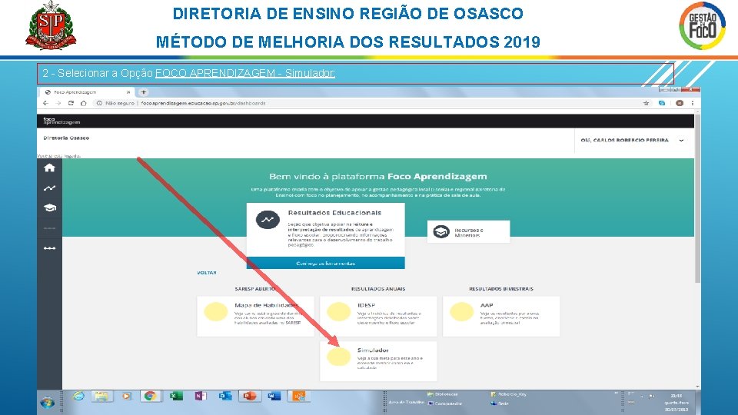
Task: Click the three-dots icon in the sidebar
Action: (x=49, y=248)
